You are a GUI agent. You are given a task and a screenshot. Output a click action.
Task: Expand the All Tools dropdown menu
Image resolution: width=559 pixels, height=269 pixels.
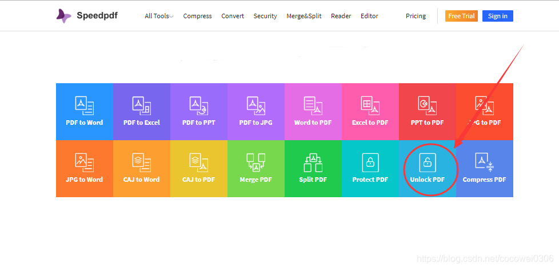(x=159, y=16)
